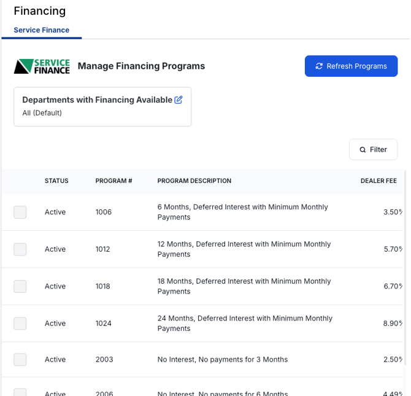Click the PROGRAM # column header
This screenshot has width=411, height=396.
[x=113, y=181]
